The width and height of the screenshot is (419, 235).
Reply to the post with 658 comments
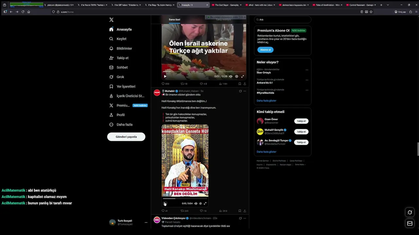click(165, 84)
